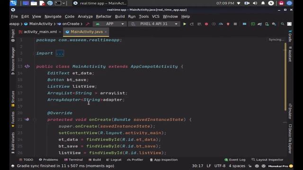The width and height of the screenshot is (303, 170).
Task: Run the app with the green play icon
Action: 185,24
